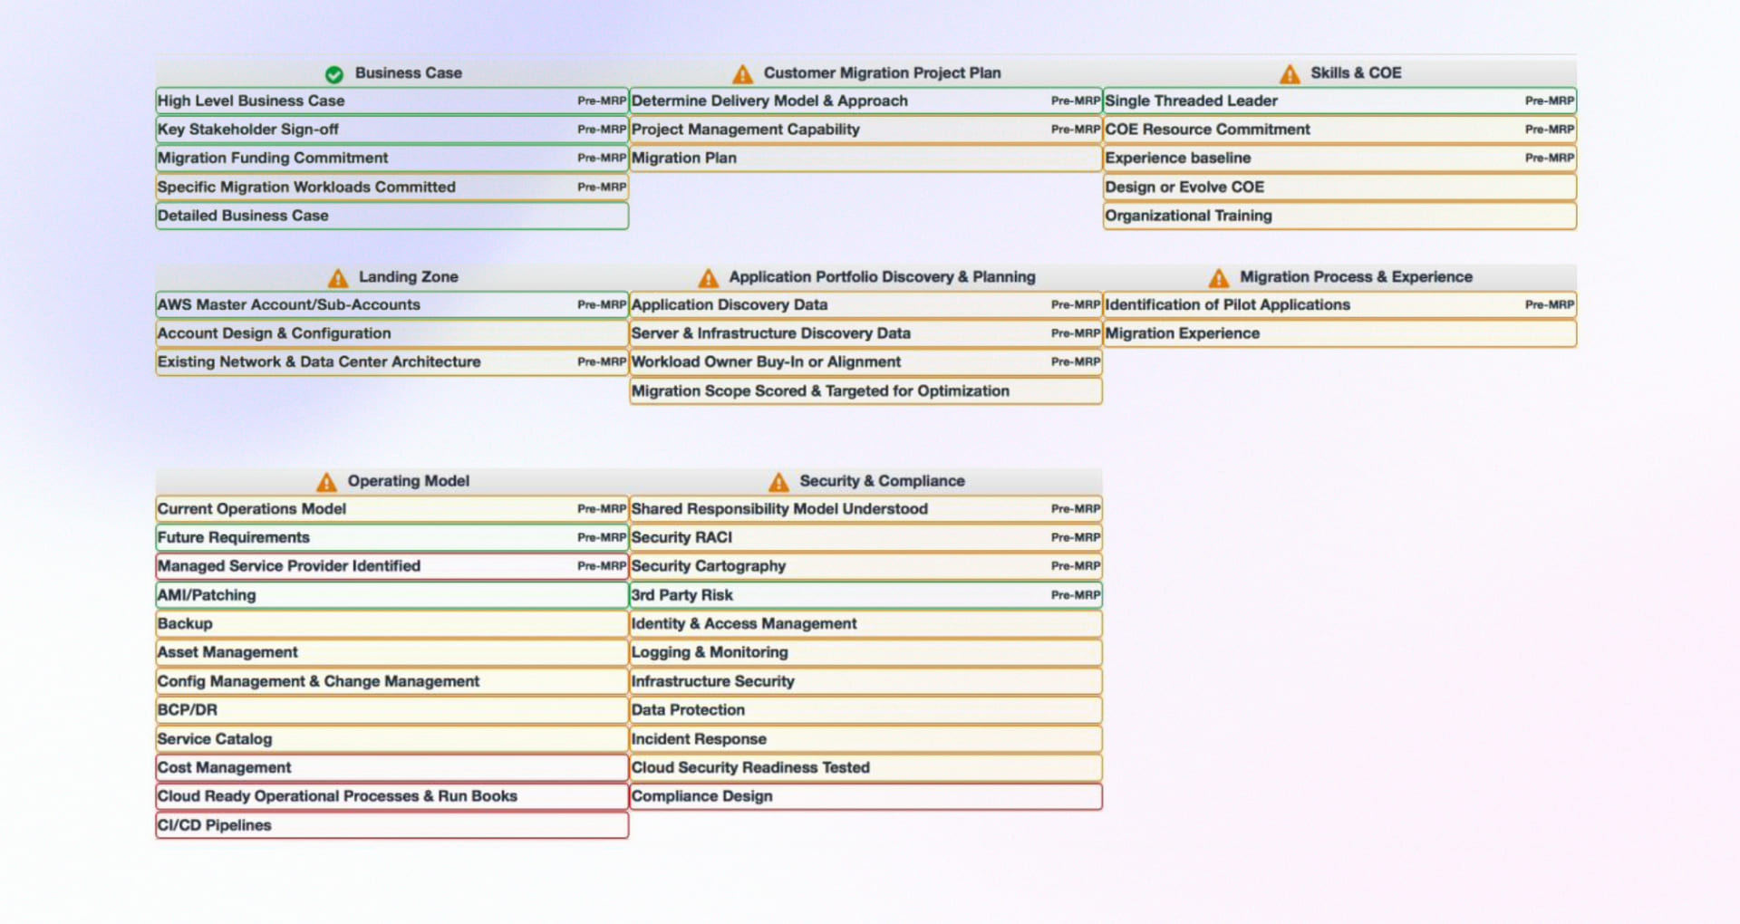Open the Migration Experience item
Screen dimensions: 1740x924
[x=1339, y=333]
